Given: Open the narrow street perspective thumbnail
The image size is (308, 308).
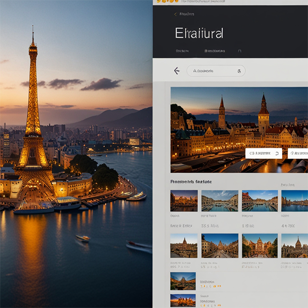Looking at the screenshot, I should point(220,245).
